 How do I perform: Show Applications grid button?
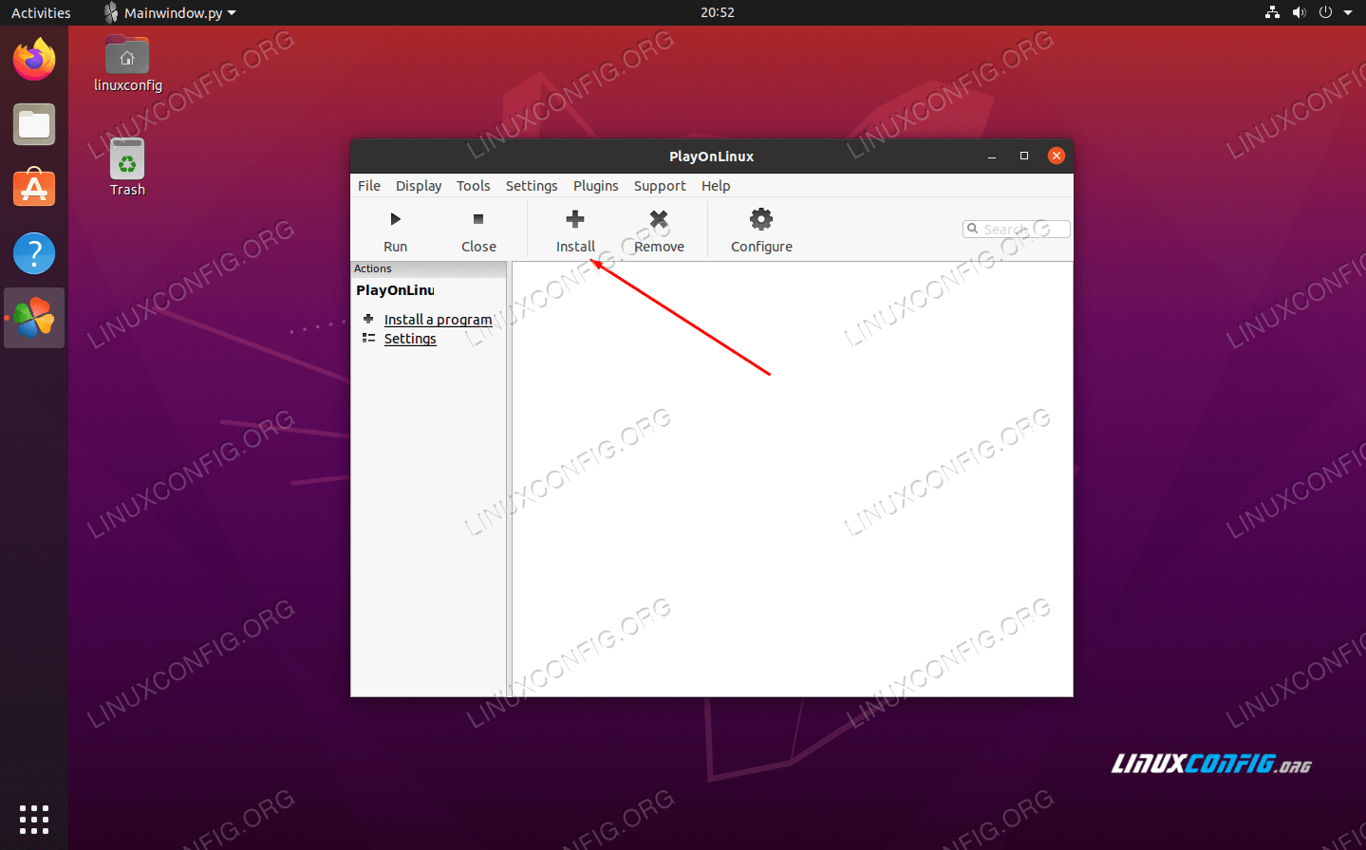coord(34,819)
